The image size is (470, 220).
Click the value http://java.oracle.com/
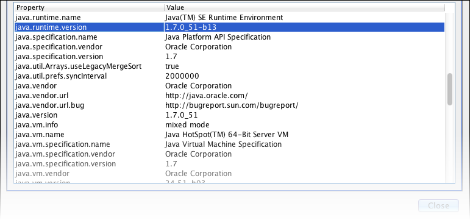pyautogui.click(x=207, y=96)
